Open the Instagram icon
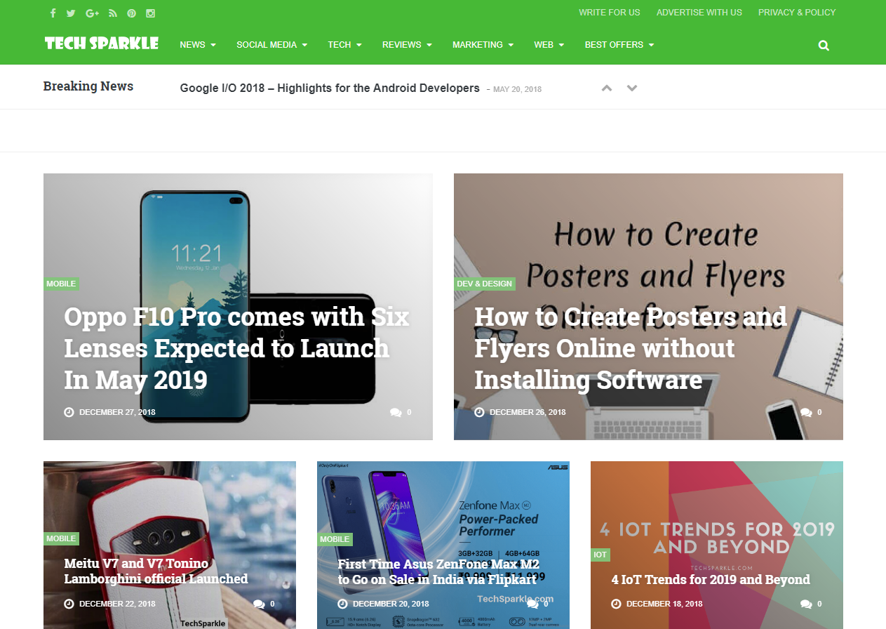The width and height of the screenshot is (886, 629). (x=150, y=13)
